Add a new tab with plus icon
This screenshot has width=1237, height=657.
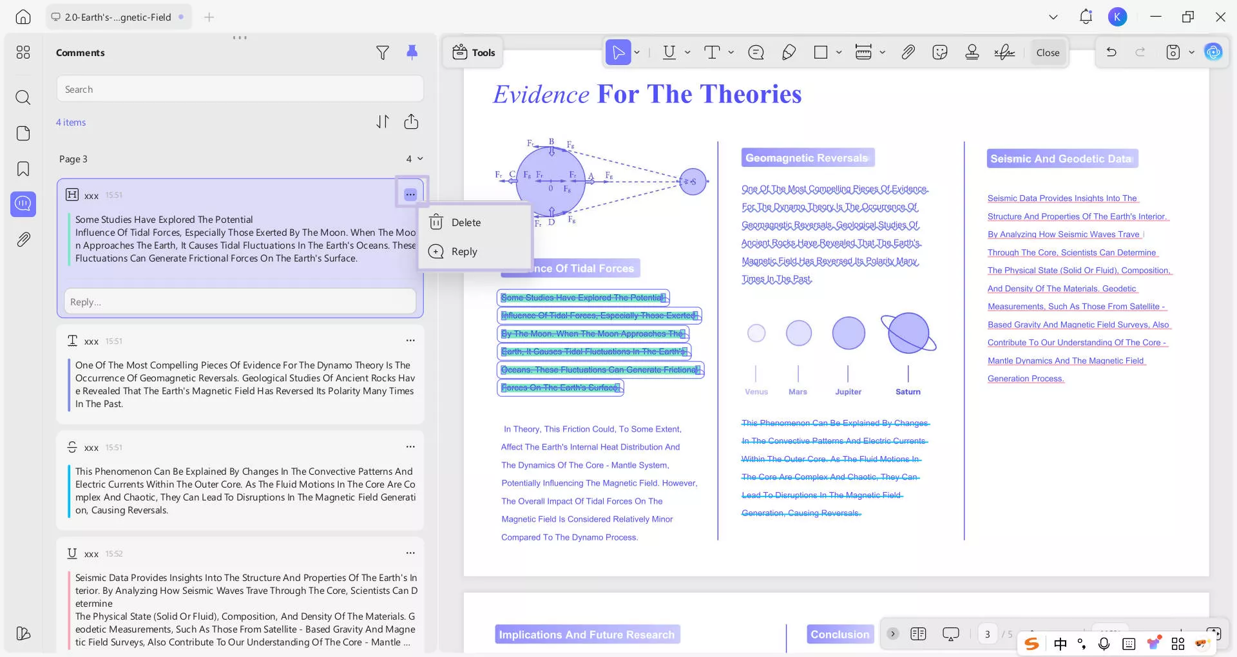click(x=209, y=17)
